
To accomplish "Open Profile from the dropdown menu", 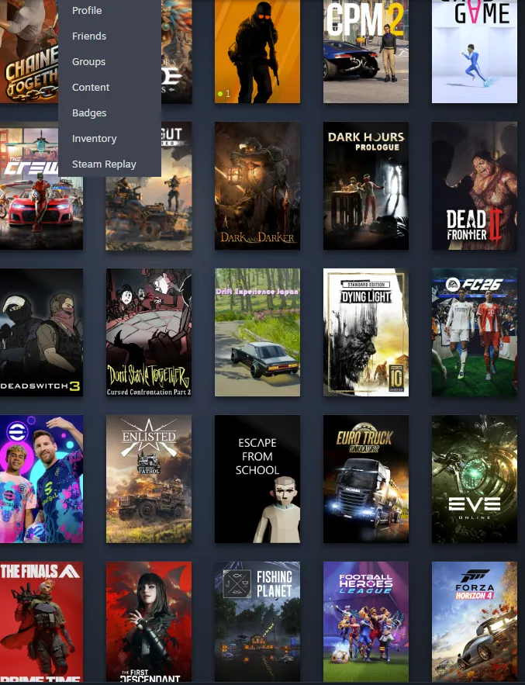I will pyautogui.click(x=87, y=11).
